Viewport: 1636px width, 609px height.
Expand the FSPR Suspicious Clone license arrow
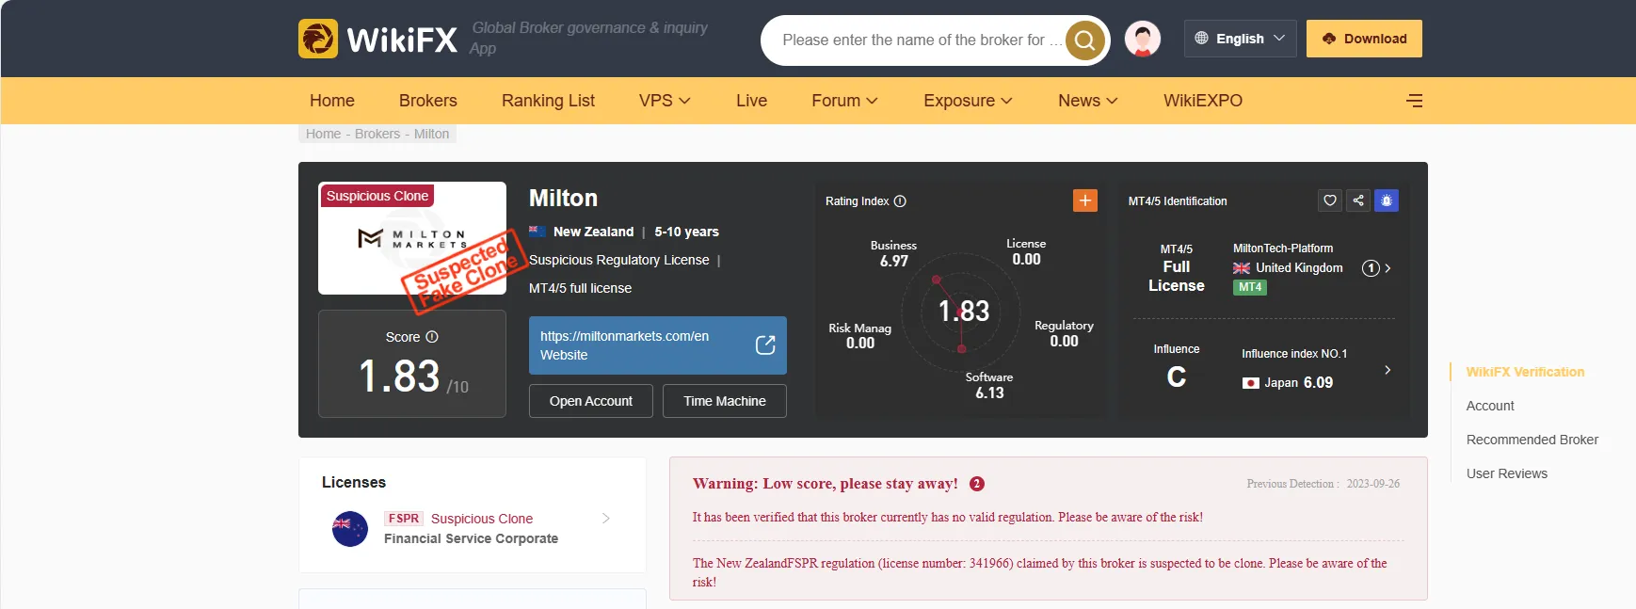click(x=605, y=519)
